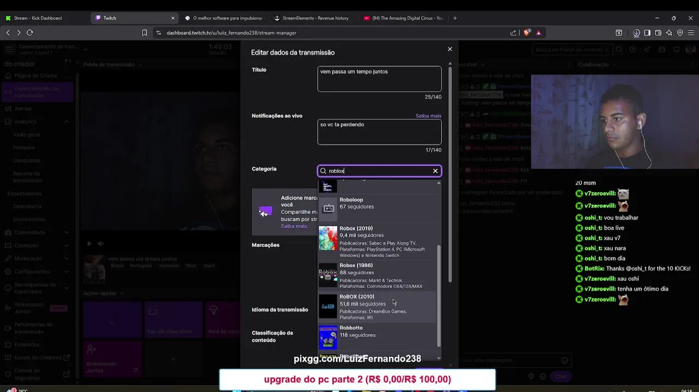Open a new browser tab

[455, 18]
